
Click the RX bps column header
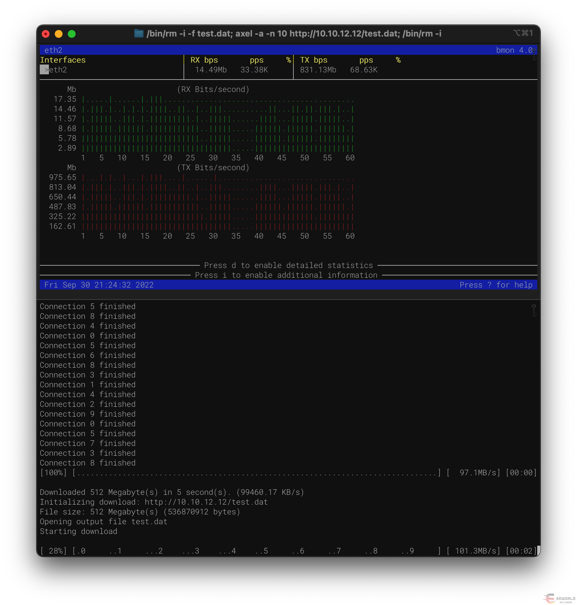204,60
